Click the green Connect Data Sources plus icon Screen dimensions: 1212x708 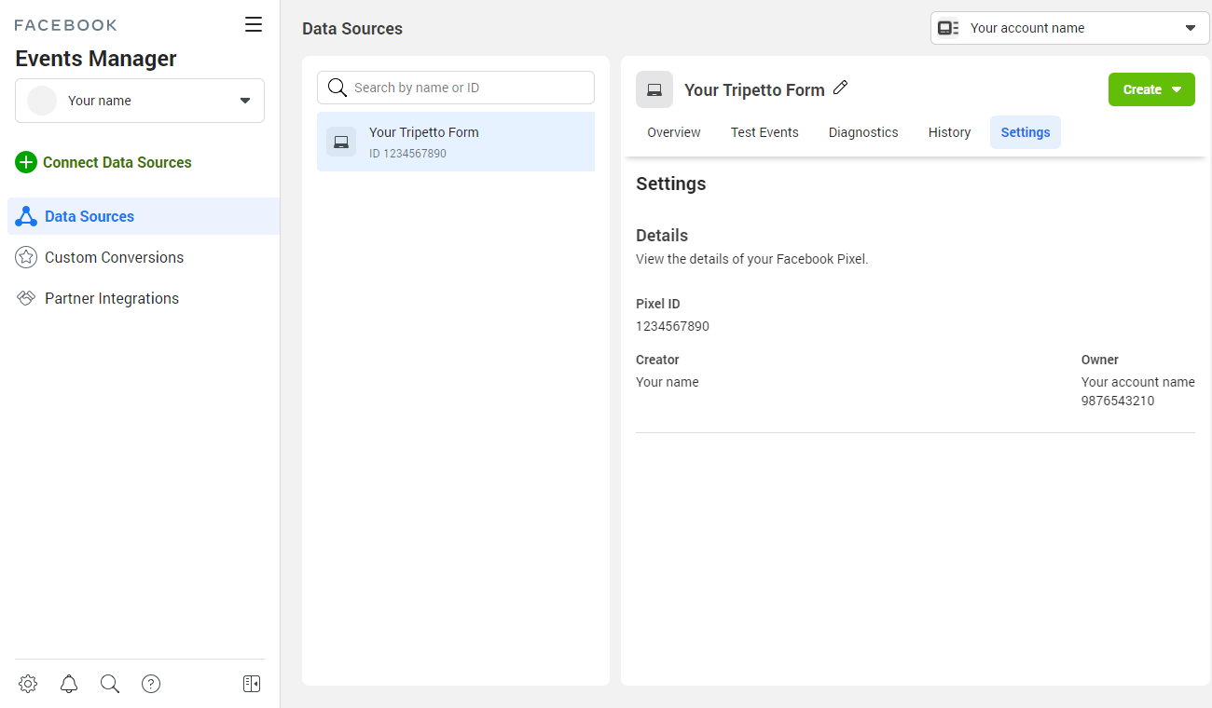tap(26, 162)
